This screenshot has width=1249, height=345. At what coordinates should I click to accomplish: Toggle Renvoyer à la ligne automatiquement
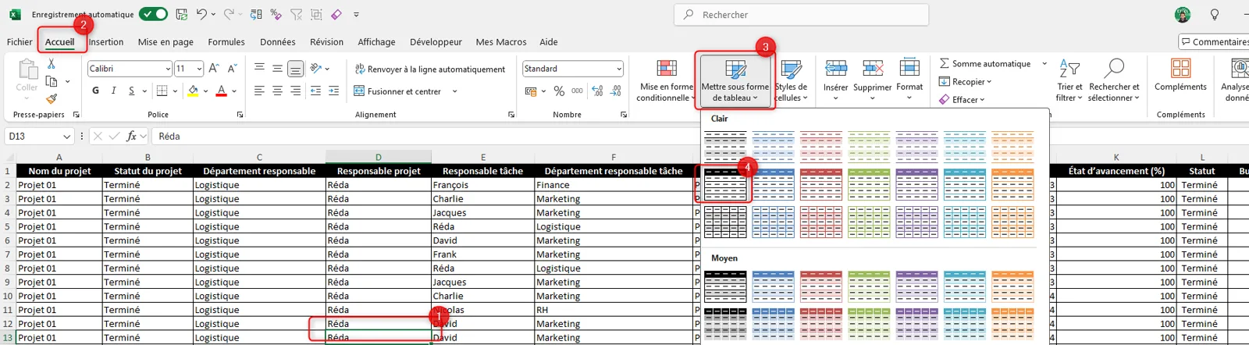[x=429, y=69]
